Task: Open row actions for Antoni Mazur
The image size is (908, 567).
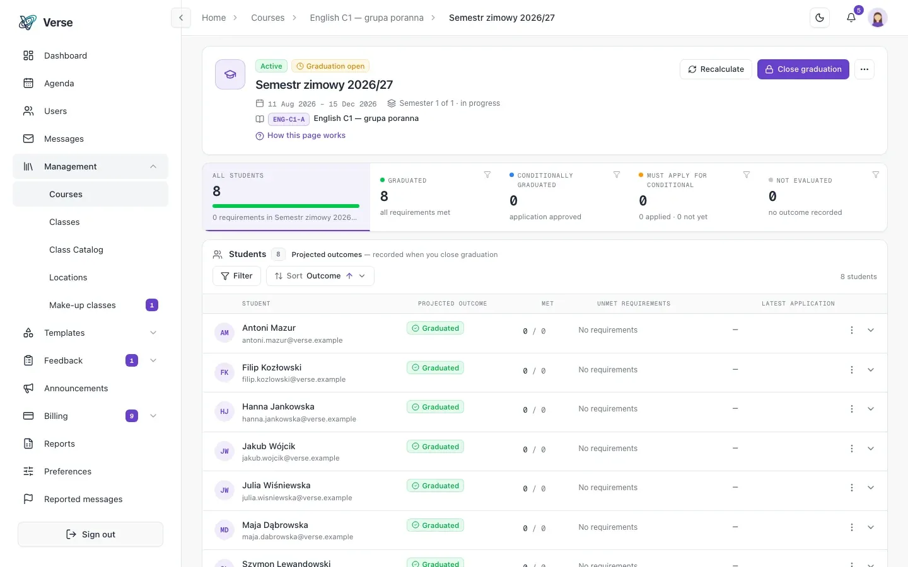Action: (x=852, y=330)
